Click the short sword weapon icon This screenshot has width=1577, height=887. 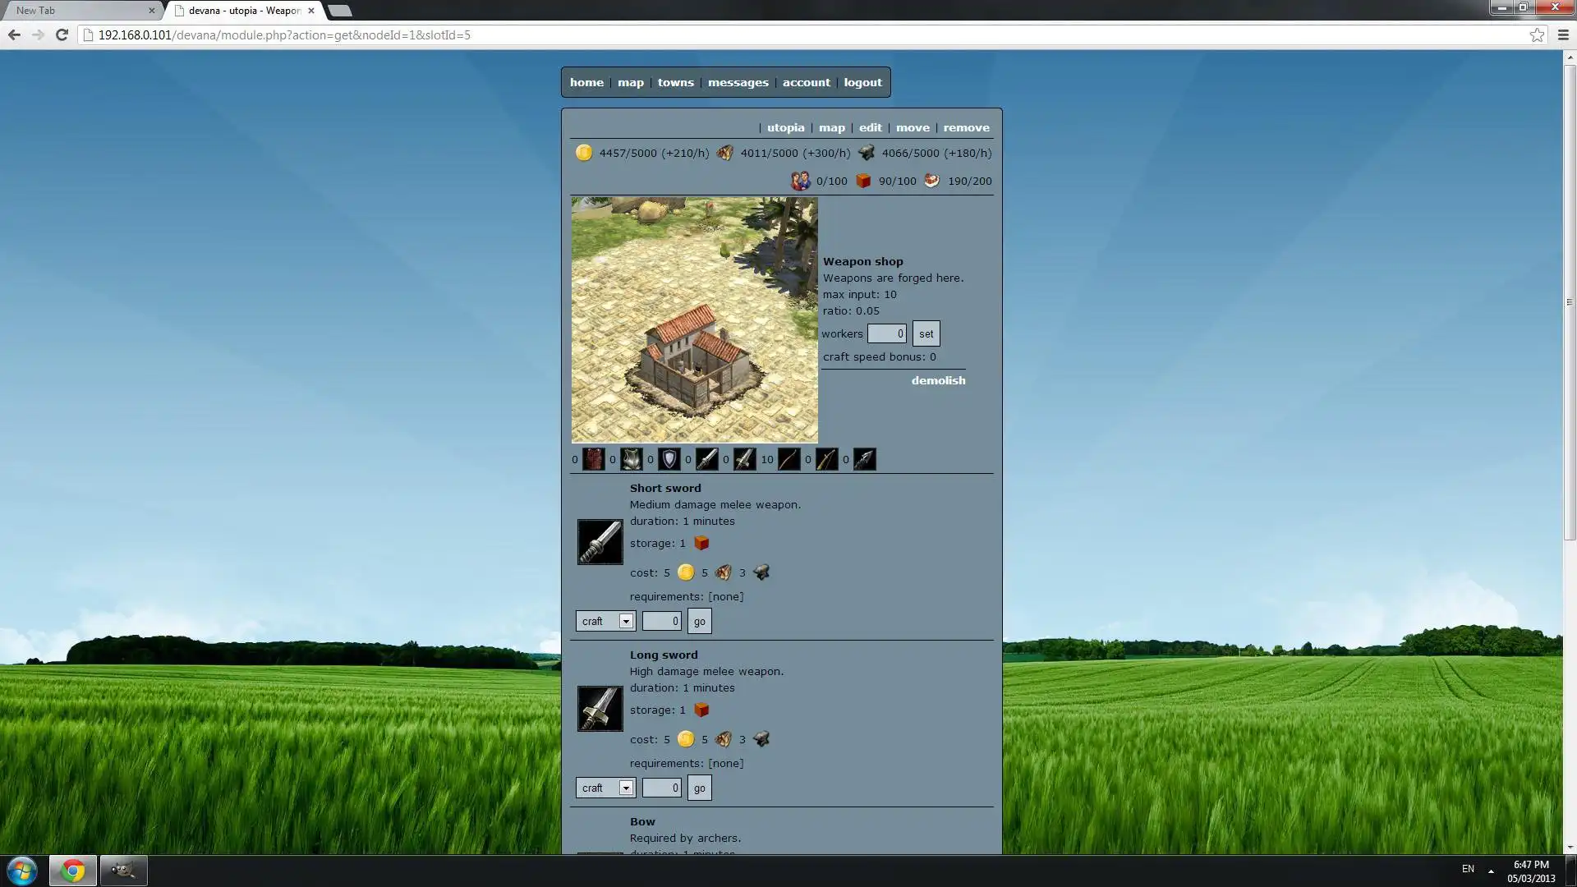[x=599, y=541]
